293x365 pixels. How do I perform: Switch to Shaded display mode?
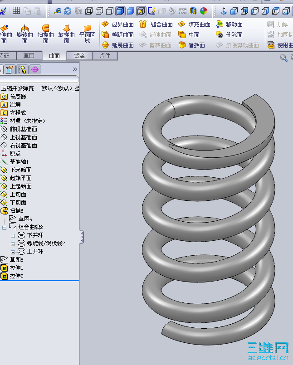pos(131,11)
